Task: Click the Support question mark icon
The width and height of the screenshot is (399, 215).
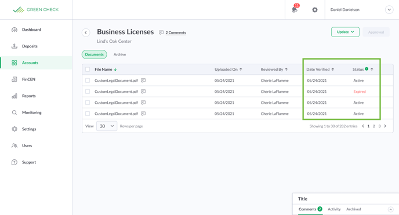Action: (x=14, y=162)
